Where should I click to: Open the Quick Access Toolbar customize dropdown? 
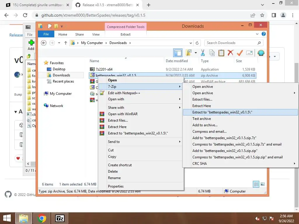pos(62,27)
